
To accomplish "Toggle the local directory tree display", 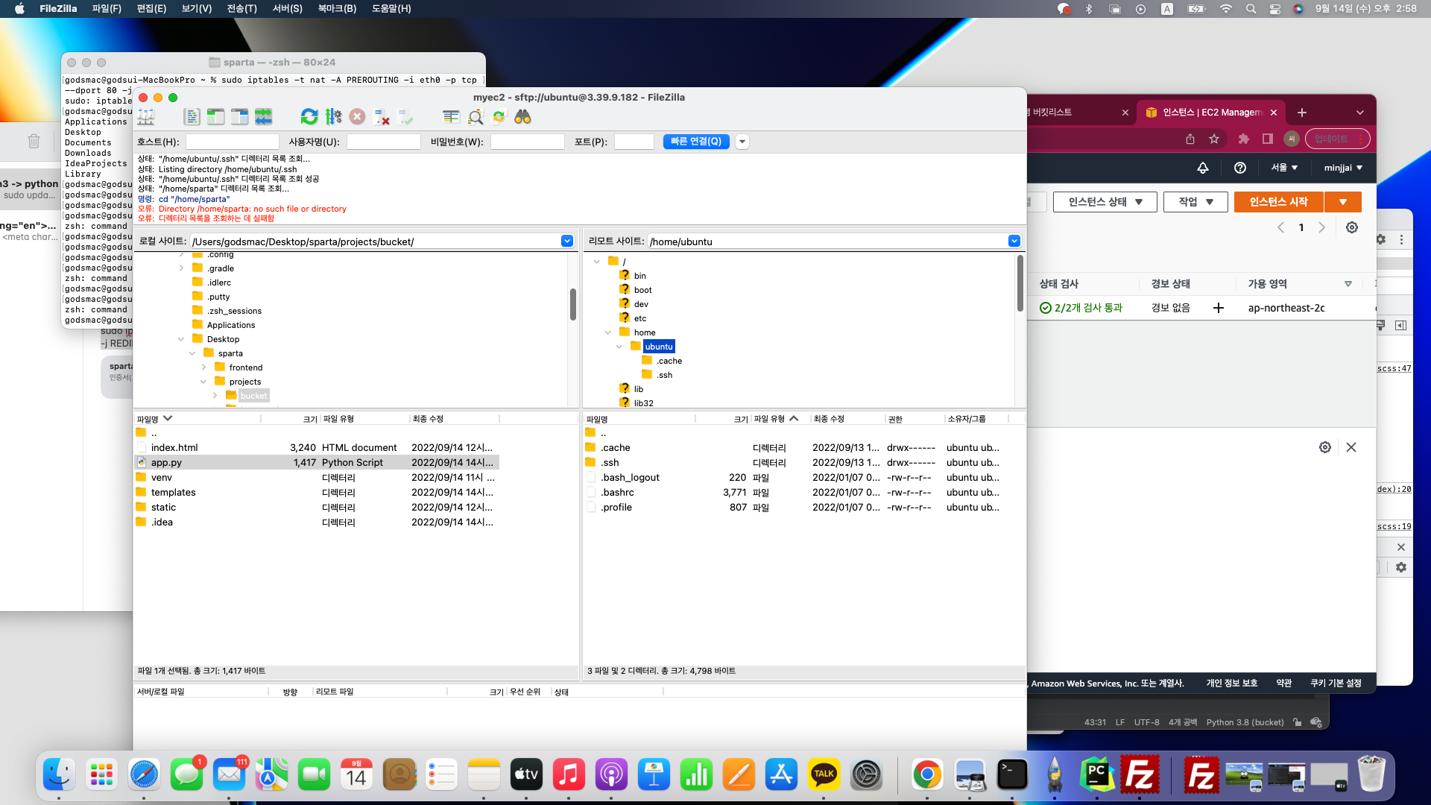I will click(215, 117).
